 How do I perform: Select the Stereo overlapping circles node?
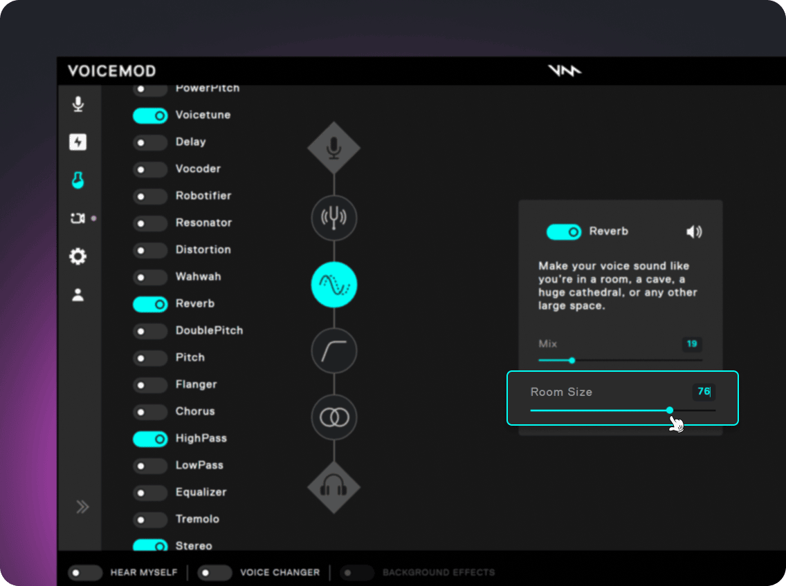tap(334, 417)
